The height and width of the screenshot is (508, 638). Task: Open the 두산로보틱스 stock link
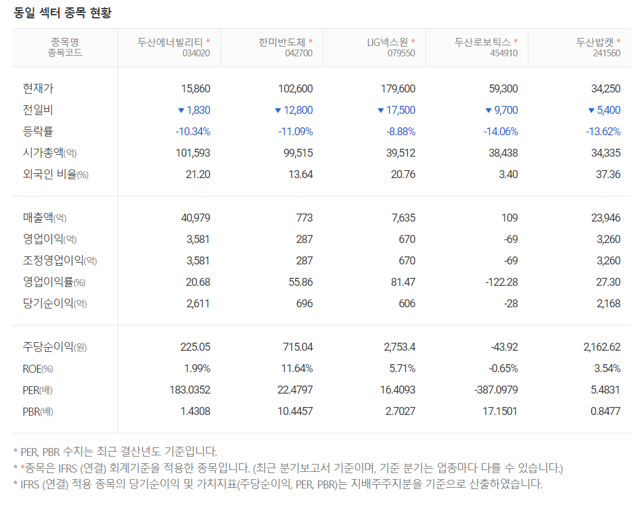click(482, 42)
